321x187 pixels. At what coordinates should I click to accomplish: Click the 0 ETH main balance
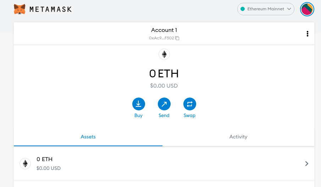coord(164,74)
